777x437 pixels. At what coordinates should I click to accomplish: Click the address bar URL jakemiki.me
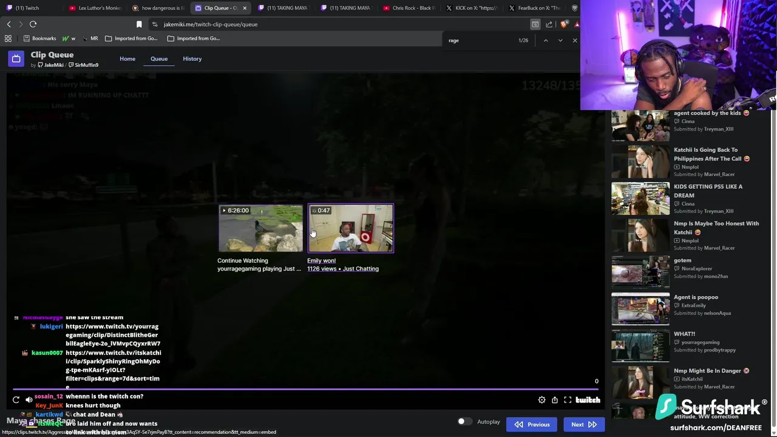[211, 24]
